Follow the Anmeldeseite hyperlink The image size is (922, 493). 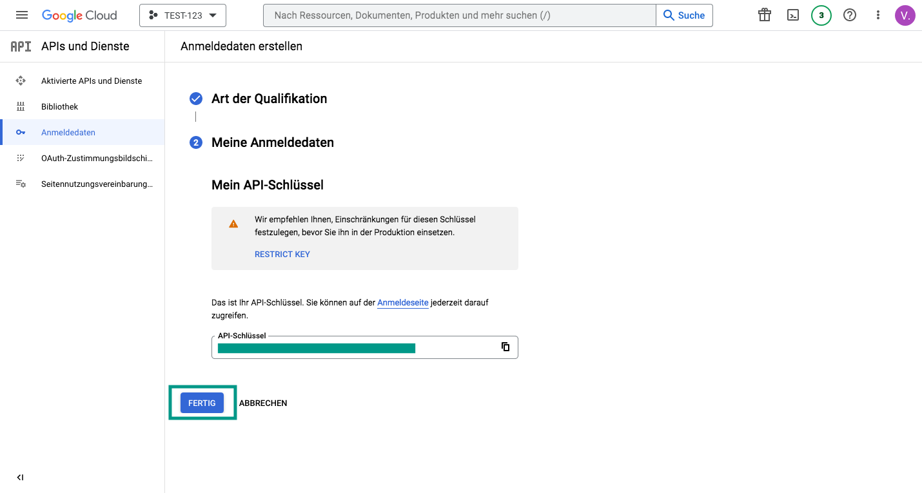[x=402, y=302]
